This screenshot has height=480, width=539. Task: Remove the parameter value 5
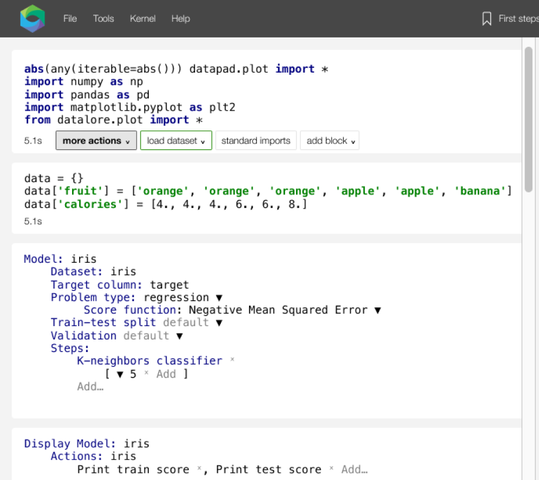click(146, 374)
